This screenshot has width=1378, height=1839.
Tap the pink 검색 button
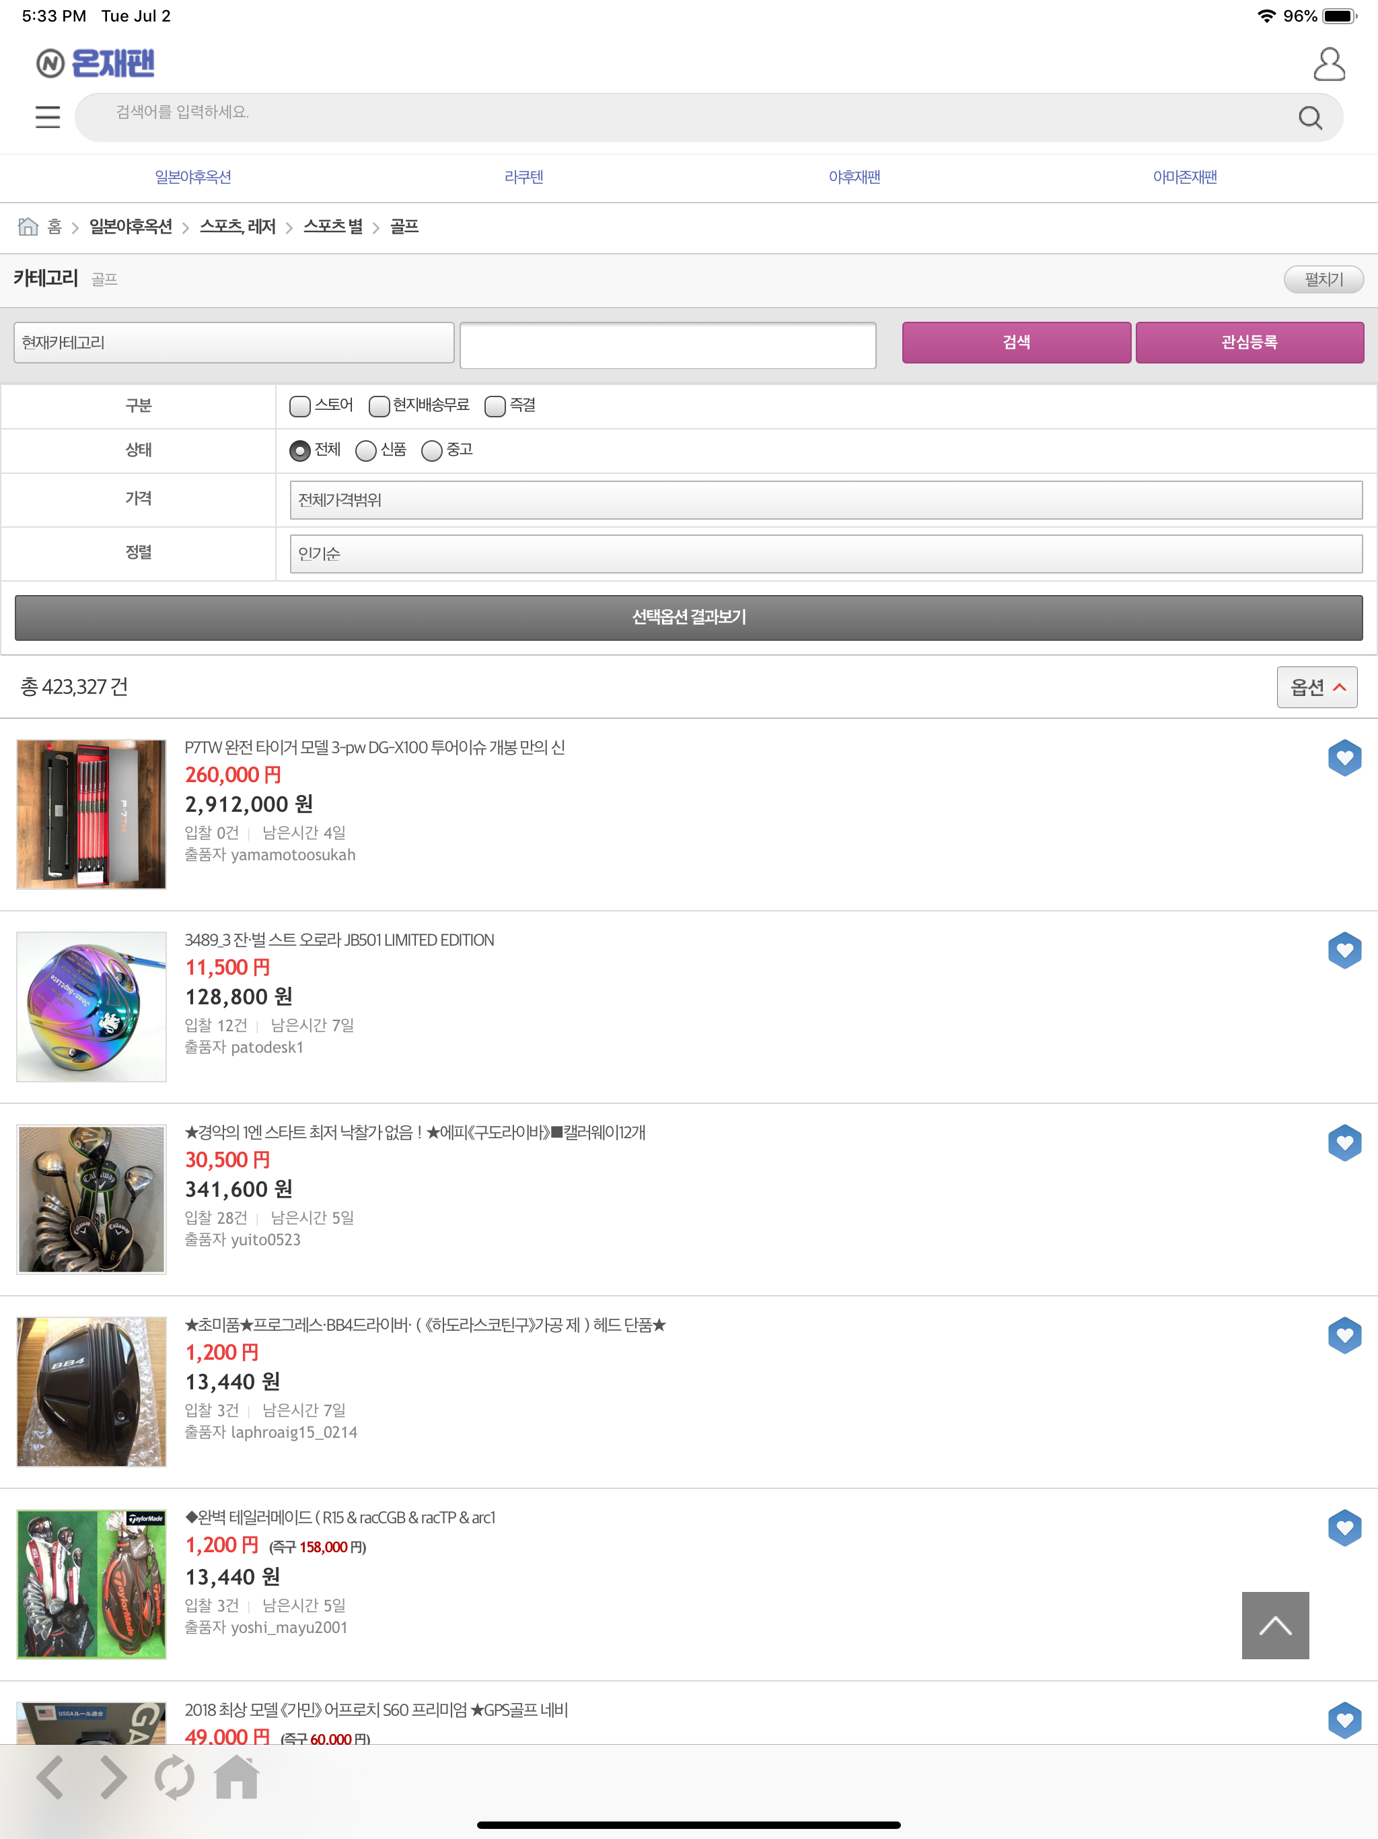pyautogui.click(x=1017, y=343)
